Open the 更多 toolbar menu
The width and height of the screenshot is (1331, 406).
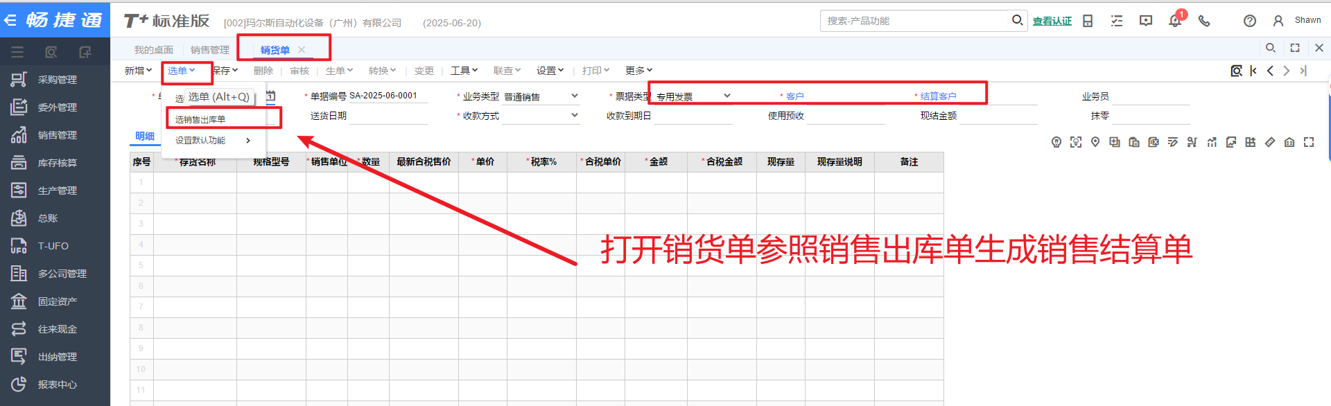tap(638, 71)
